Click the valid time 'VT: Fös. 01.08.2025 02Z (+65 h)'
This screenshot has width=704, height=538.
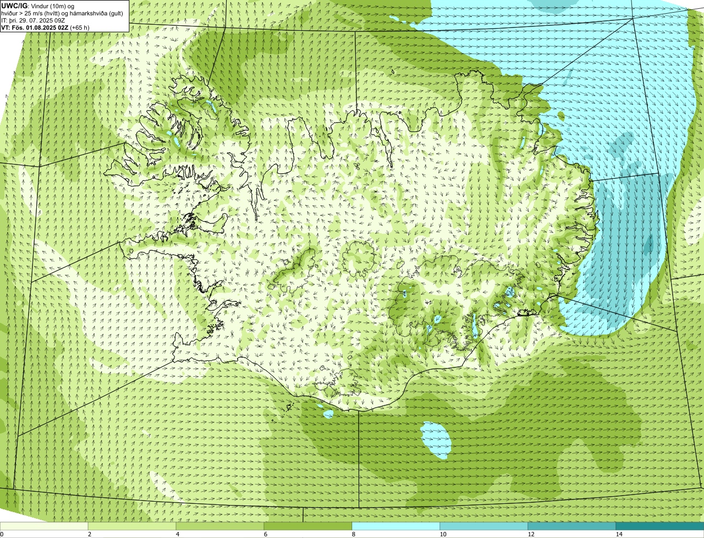coord(45,28)
